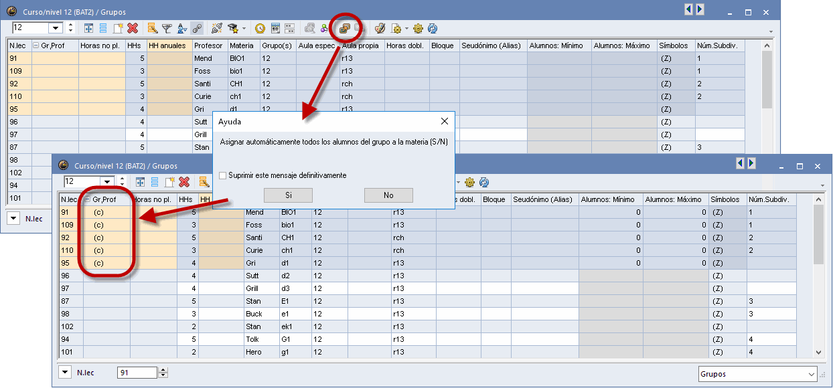Open the '12' combo dropdown in front window

[106, 182]
